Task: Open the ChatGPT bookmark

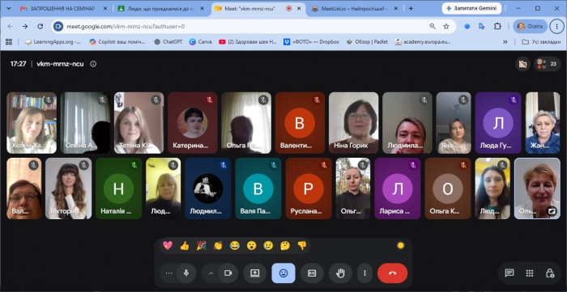Action: click(x=168, y=42)
